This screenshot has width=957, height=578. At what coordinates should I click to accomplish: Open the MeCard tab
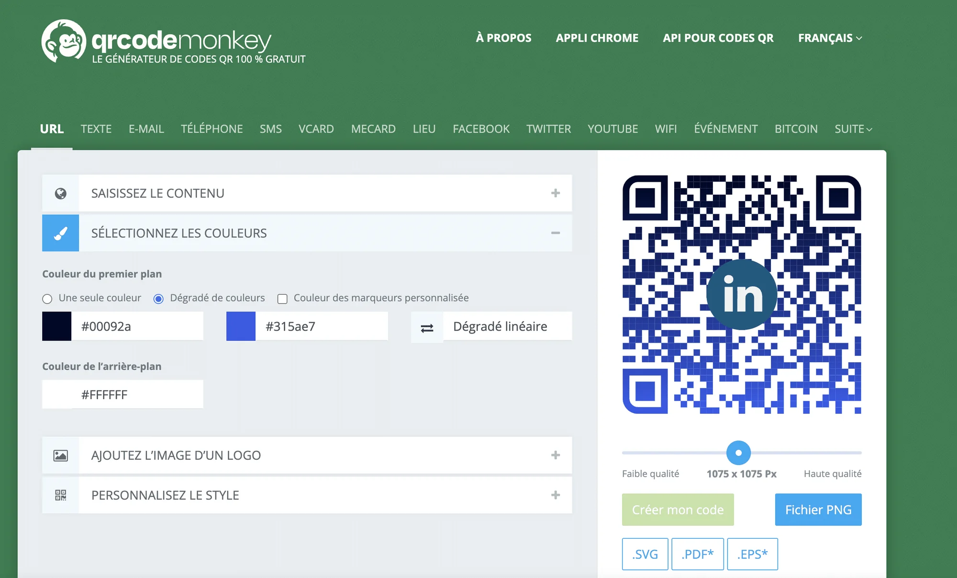pos(374,129)
